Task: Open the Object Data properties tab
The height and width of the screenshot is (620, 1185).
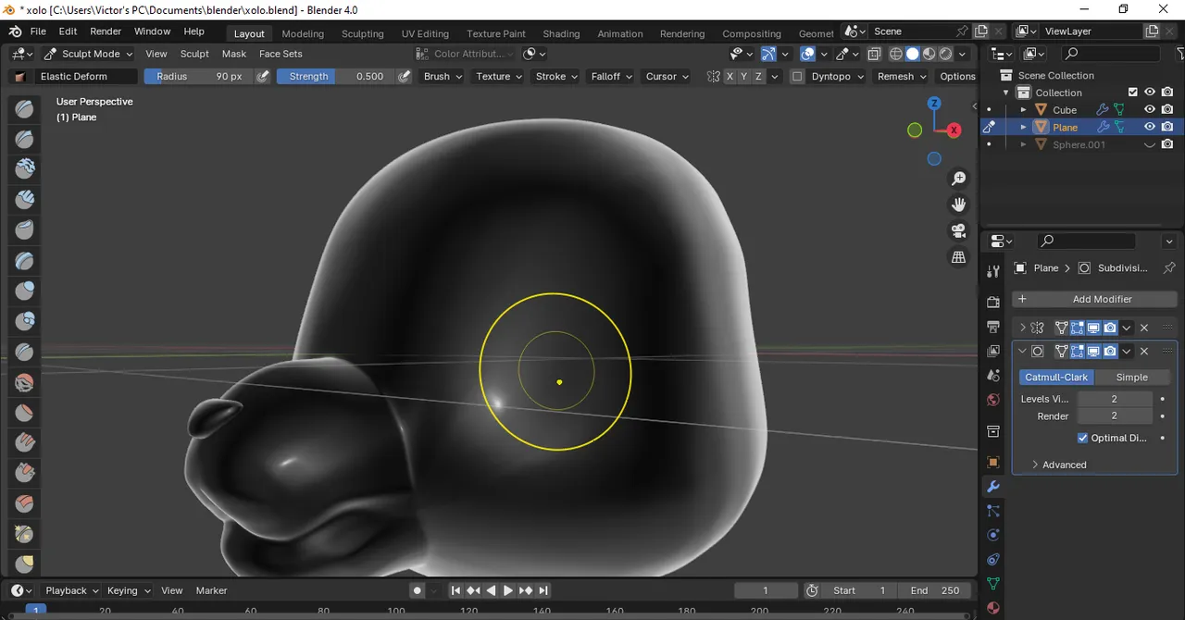Action: coord(993,584)
